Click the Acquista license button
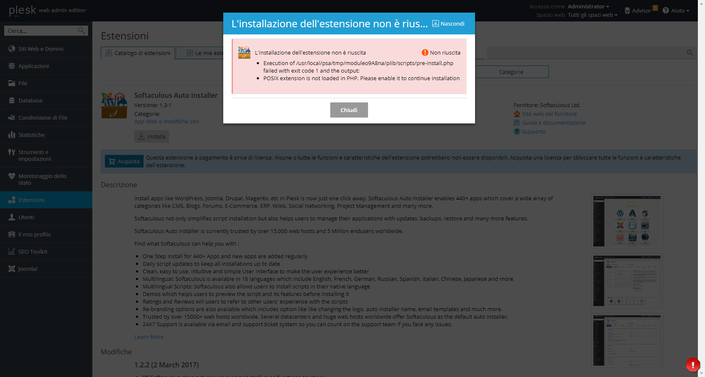 [x=124, y=161]
